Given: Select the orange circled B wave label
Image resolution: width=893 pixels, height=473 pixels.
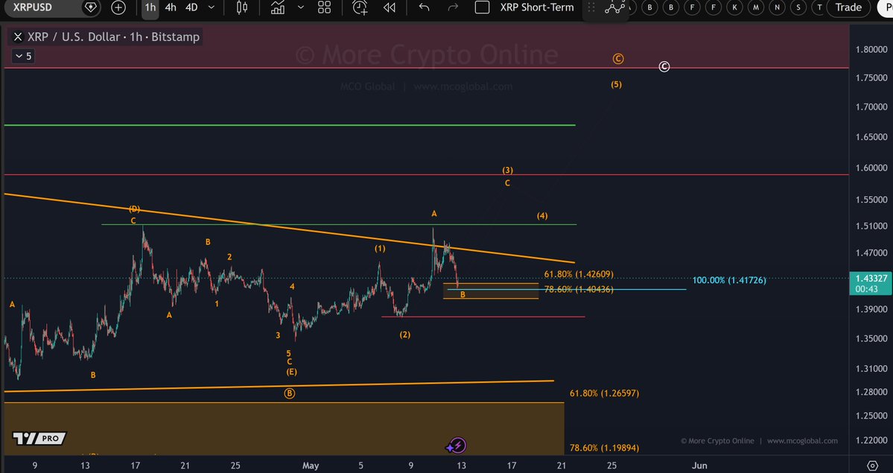Looking at the screenshot, I should 289,393.
